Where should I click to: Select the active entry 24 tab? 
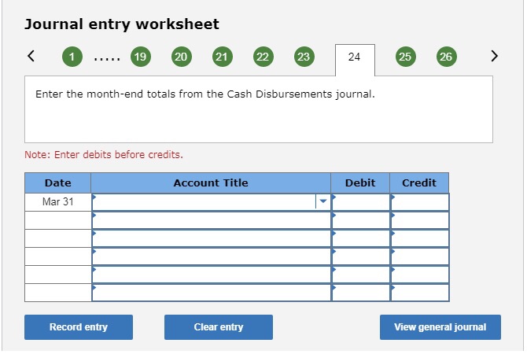(355, 60)
